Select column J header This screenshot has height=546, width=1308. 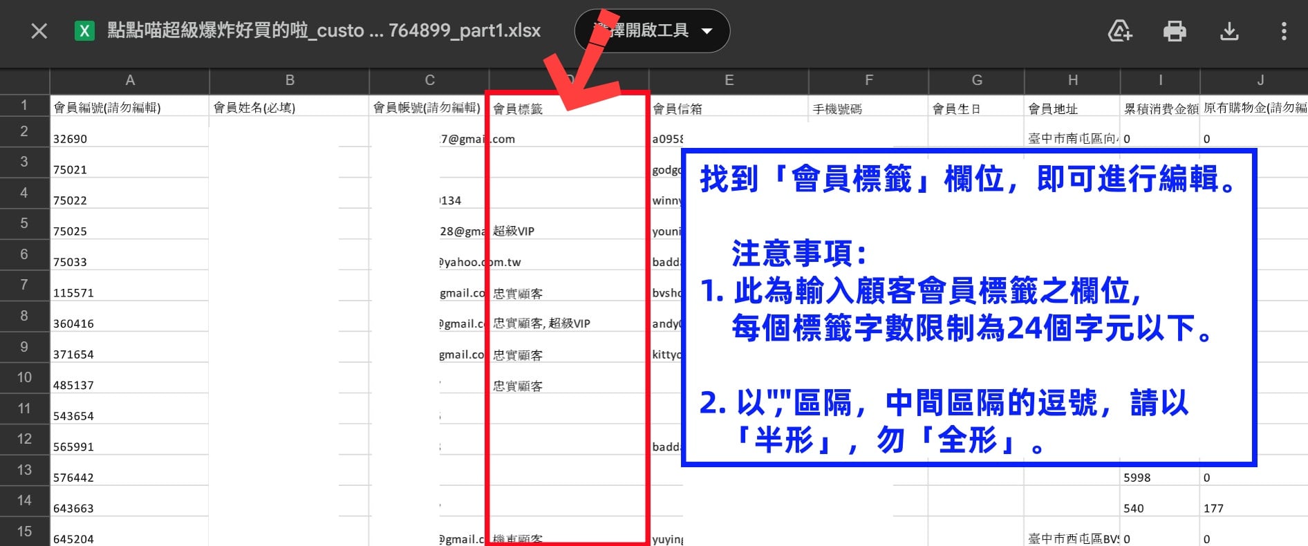coord(1260,81)
